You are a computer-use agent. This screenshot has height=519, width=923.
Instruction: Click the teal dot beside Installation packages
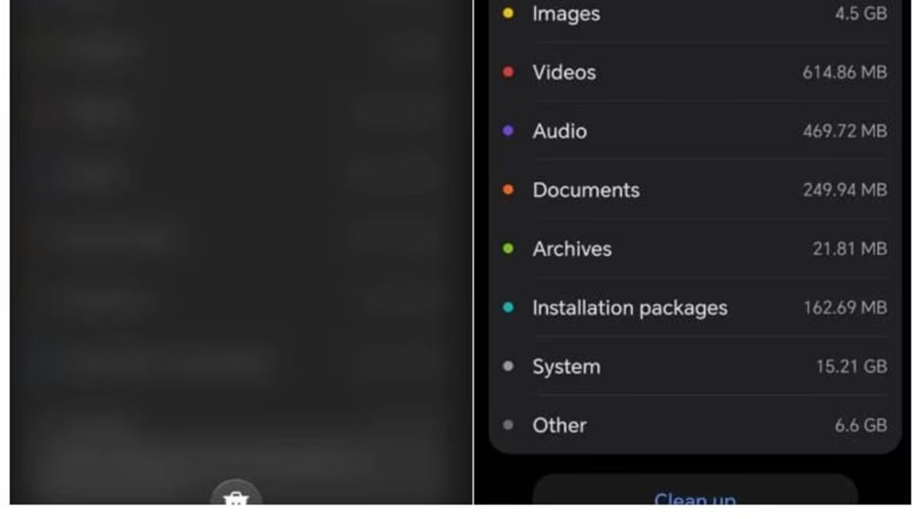tap(508, 308)
